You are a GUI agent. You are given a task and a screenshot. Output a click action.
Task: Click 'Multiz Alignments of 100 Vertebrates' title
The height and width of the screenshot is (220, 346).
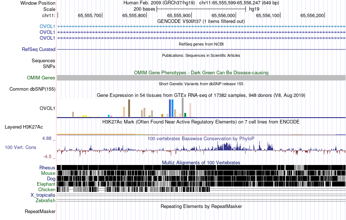pos(201,162)
